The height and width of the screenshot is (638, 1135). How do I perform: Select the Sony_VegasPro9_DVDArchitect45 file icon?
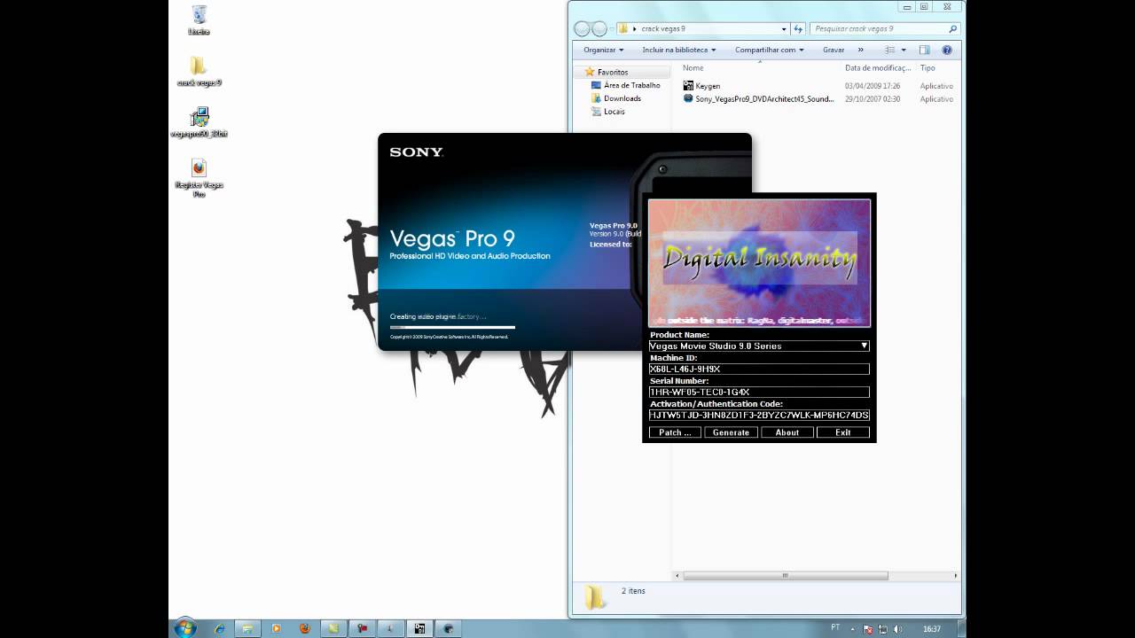(688, 99)
